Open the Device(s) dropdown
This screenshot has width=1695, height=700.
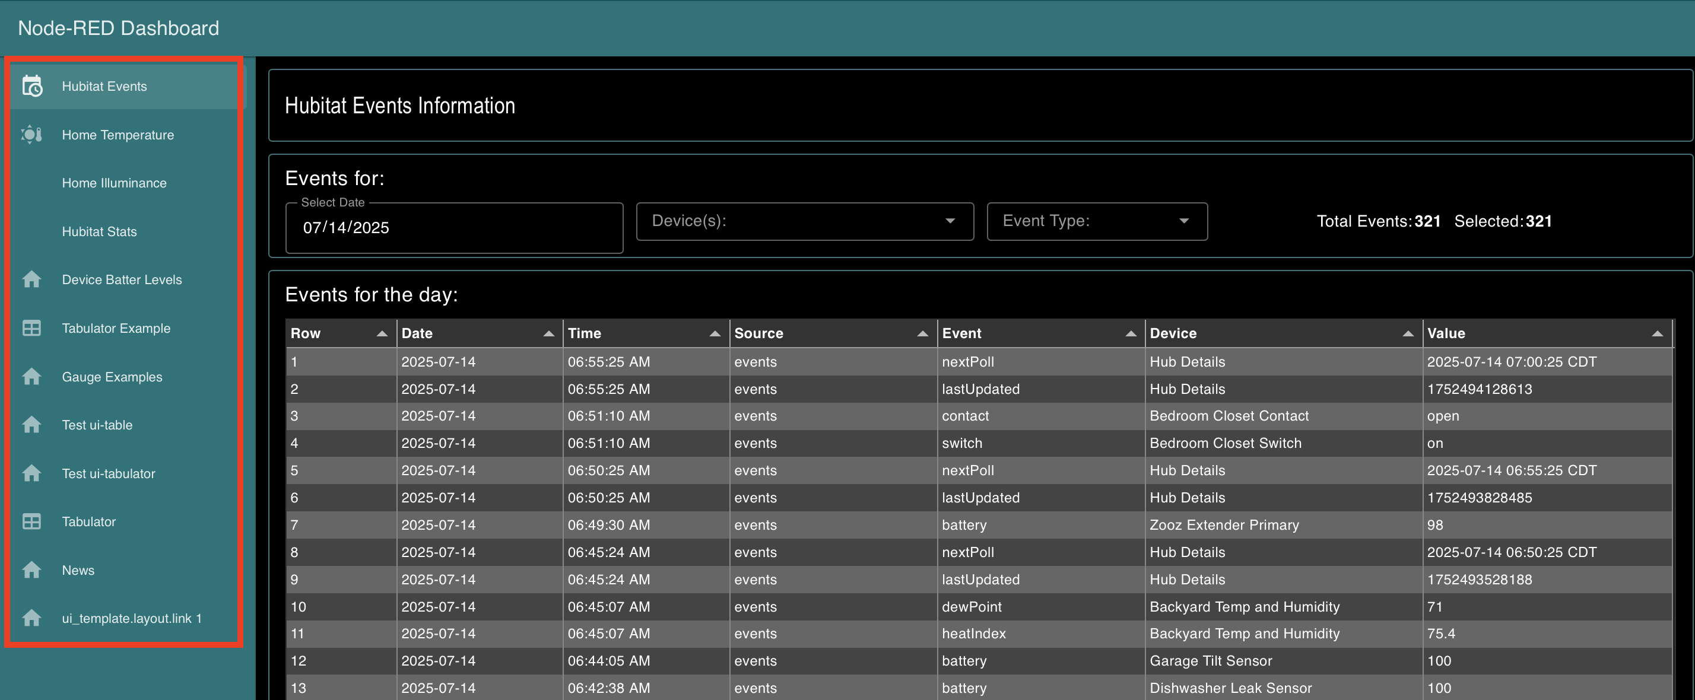[x=805, y=221]
